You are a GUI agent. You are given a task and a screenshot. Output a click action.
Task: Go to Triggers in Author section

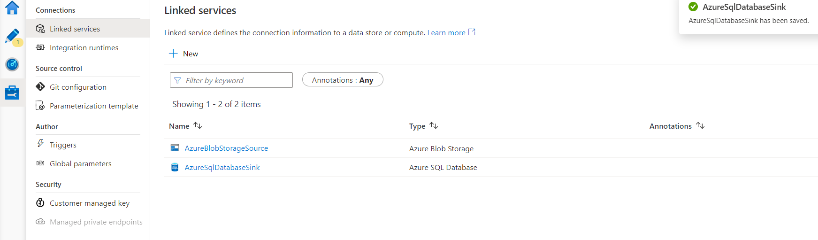[x=63, y=145]
